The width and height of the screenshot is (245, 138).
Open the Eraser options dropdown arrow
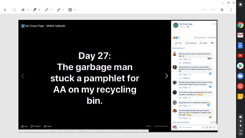pos(28,10)
